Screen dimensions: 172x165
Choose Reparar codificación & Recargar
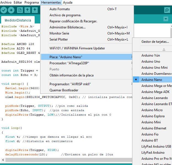coord(86,21)
